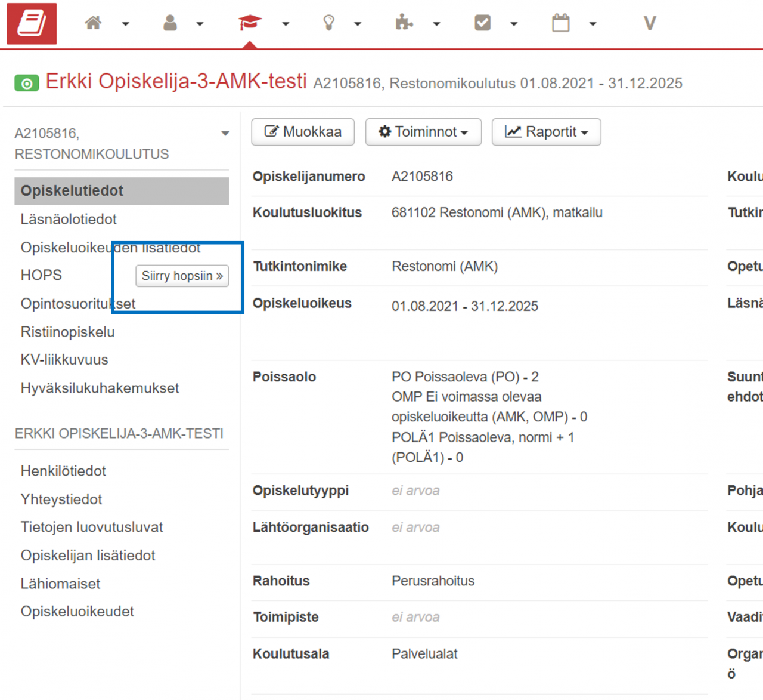Open the calendar icon in top navigation
763x700 pixels.
[561, 23]
